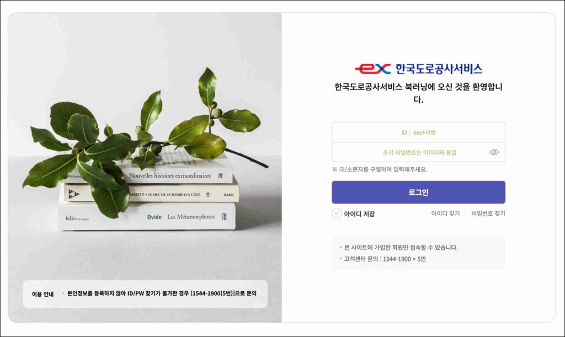Toggle password visibility eye icon
Image resolution: width=565 pixels, height=337 pixels.
pos(494,152)
